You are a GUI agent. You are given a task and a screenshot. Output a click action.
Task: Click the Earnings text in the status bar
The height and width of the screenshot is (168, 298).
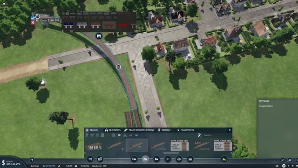pyautogui.click(x=35, y=166)
